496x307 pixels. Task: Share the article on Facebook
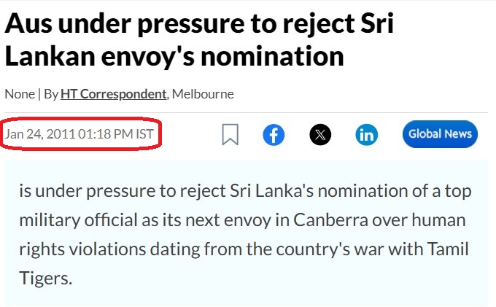click(274, 135)
